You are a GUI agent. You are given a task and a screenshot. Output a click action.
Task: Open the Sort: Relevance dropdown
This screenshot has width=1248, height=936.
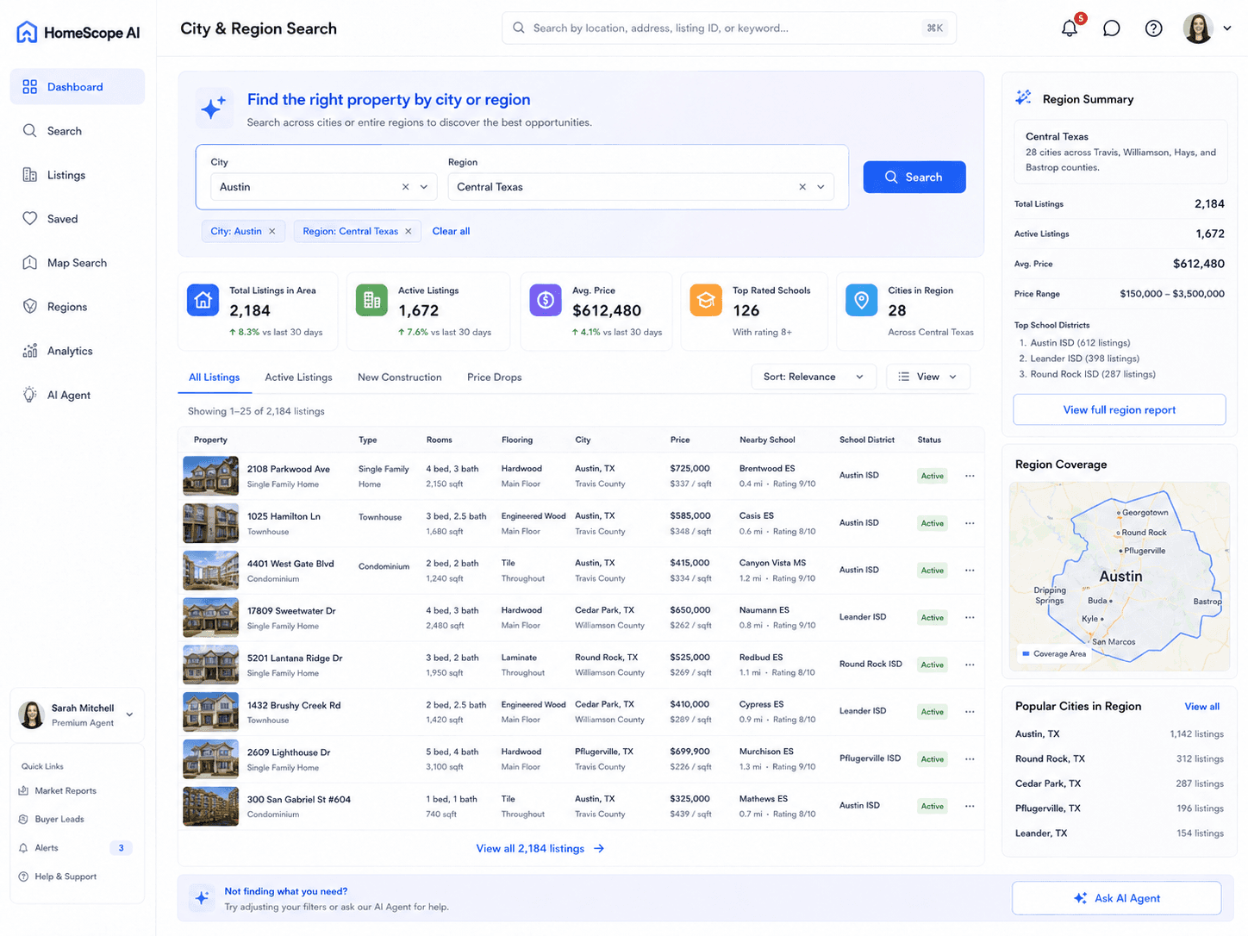point(814,377)
